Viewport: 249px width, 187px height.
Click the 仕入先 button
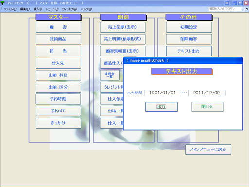(58, 63)
